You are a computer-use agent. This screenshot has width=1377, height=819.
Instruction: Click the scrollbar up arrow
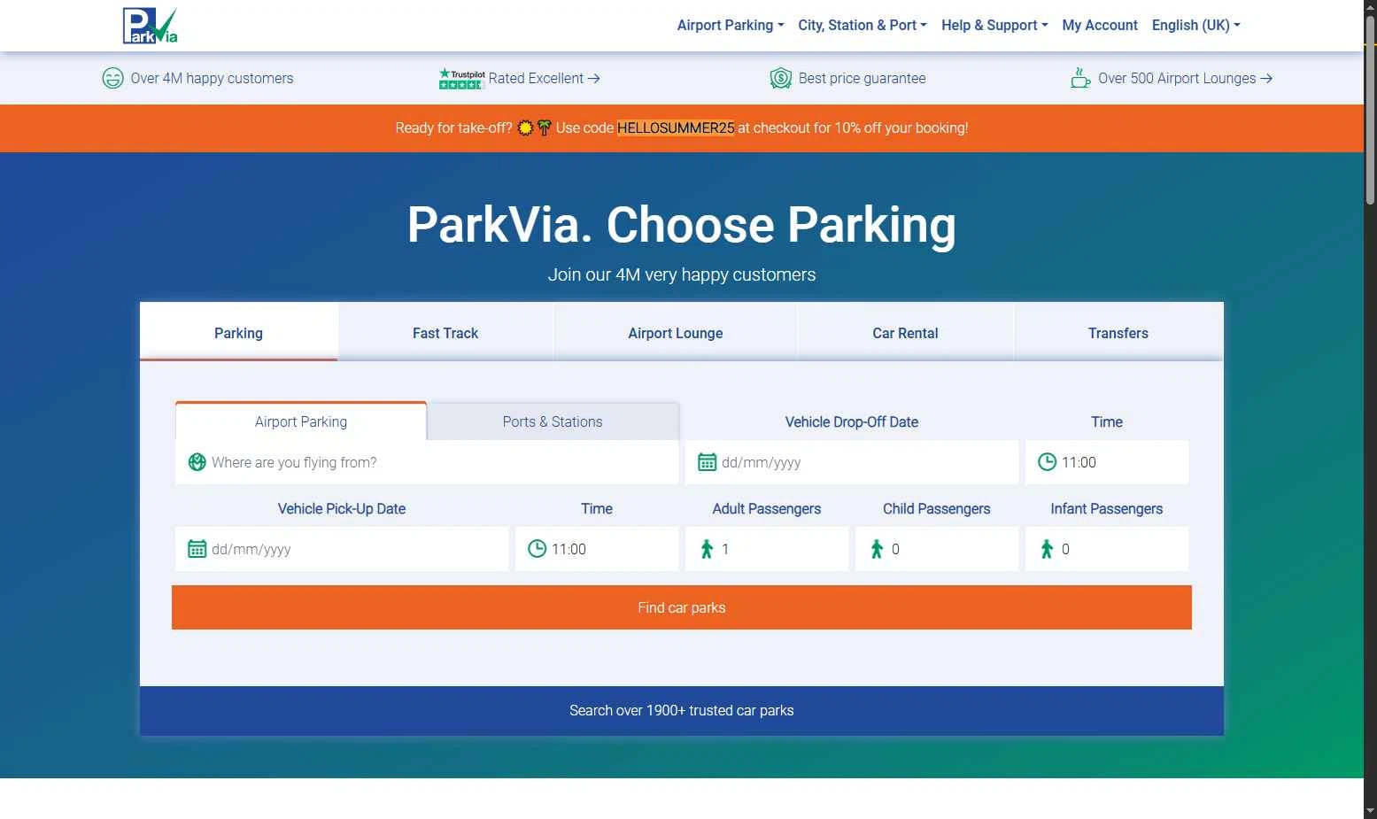click(1370, 7)
